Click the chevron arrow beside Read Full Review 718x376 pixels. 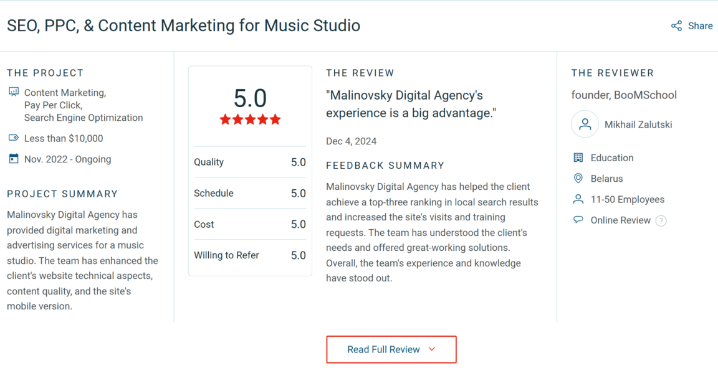click(432, 350)
